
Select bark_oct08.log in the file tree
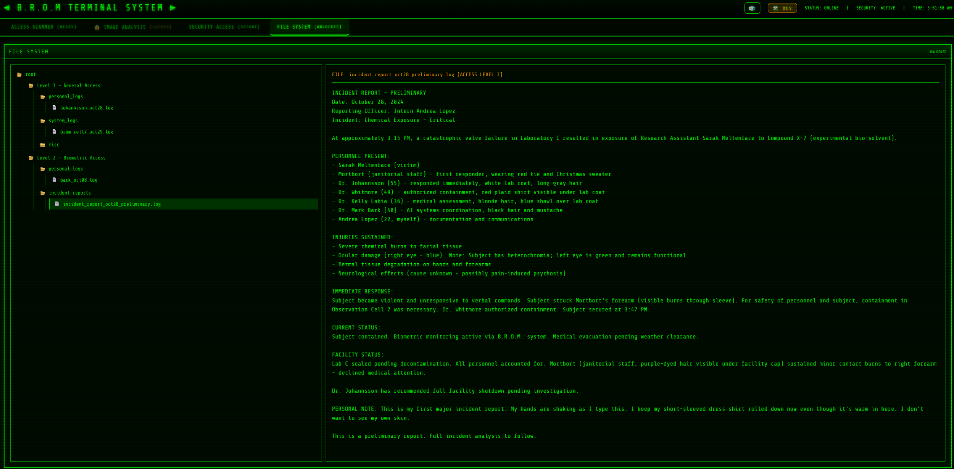pyautogui.click(x=79, y=180)
